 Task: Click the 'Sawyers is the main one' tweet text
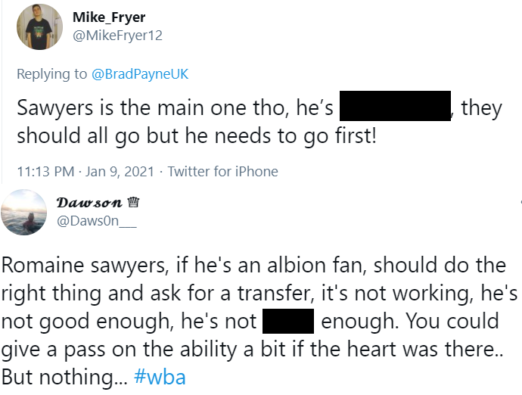click(259, 122)
